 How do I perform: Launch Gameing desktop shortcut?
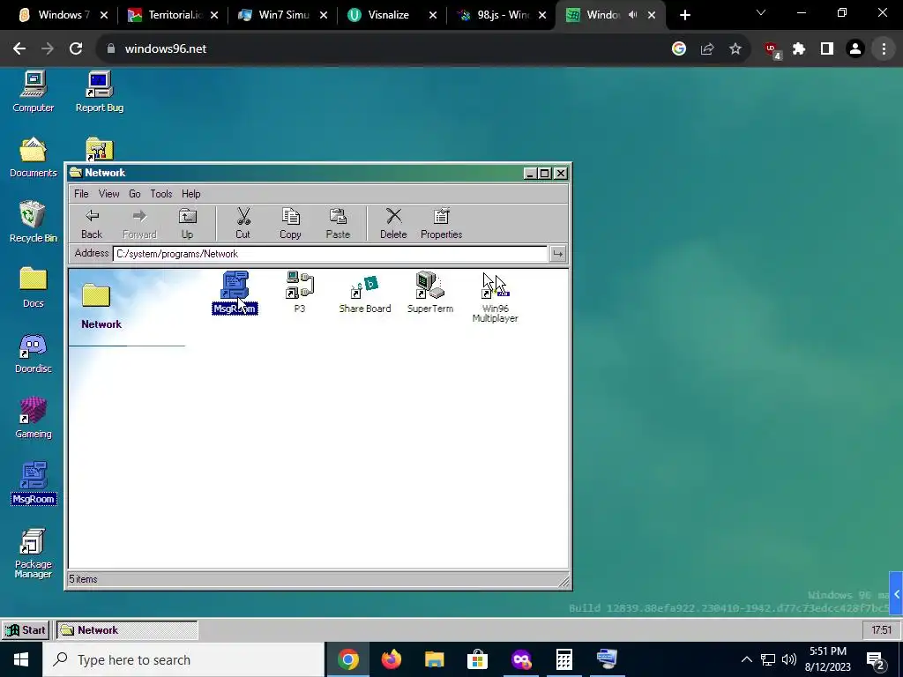point(33,418)
